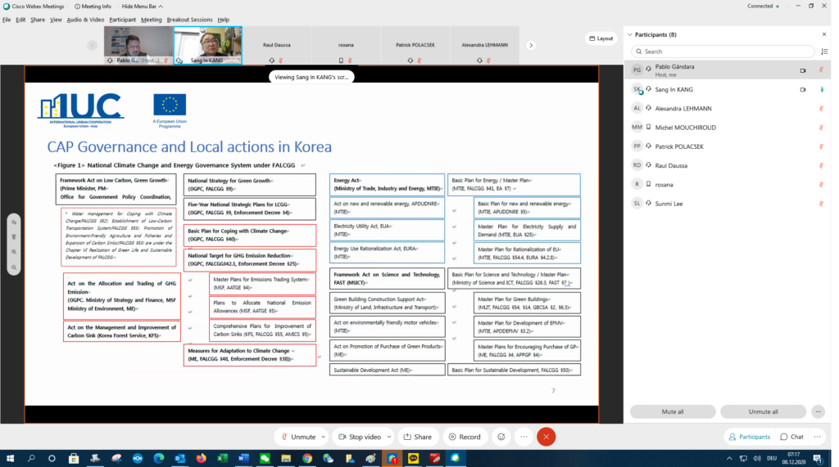Expand the audio options arrow next to Unmute
Image resolution: width=839 pixels, height=467 pixels.
(324, 437)
